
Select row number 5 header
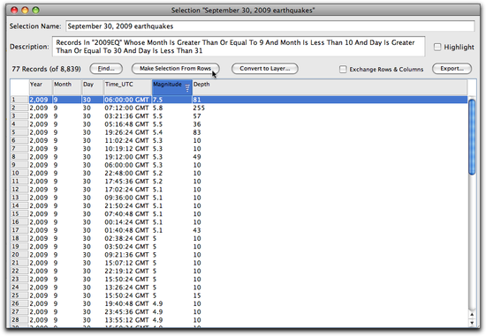[x=19, y=132]
